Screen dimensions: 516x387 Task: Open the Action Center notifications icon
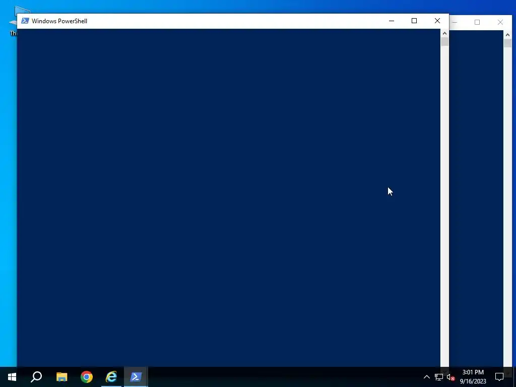click(499, 377)
